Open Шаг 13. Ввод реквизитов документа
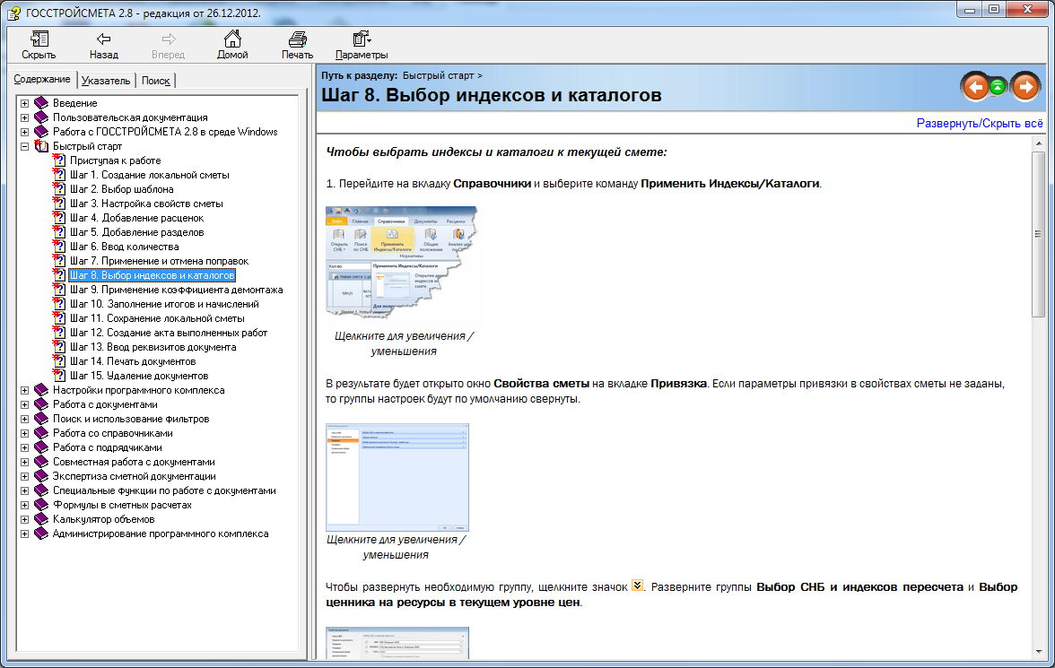This screenshot has width=1055, height=668. (x=153, y=347)
